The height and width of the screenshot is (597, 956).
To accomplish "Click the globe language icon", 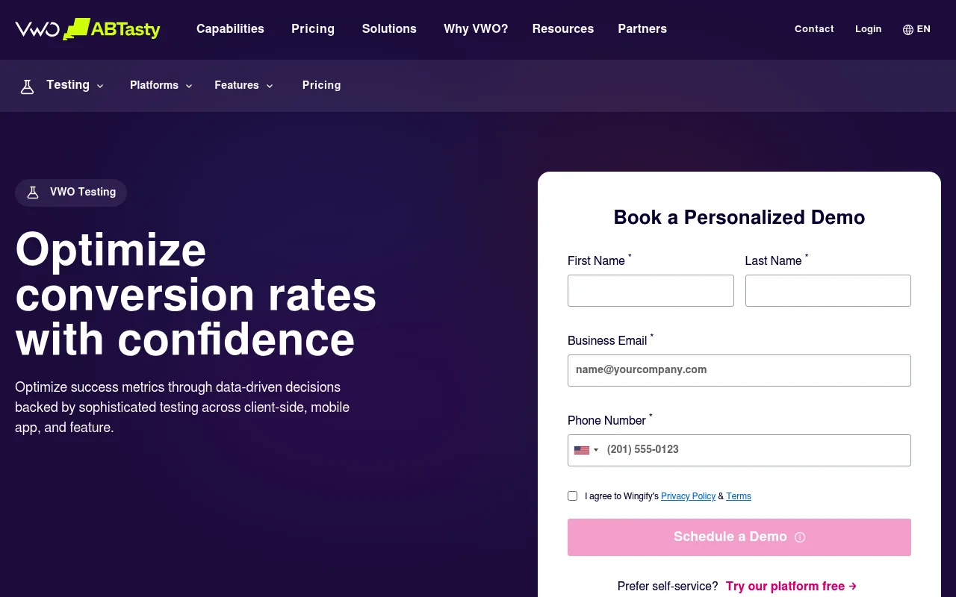I will [x=908, y=30].
